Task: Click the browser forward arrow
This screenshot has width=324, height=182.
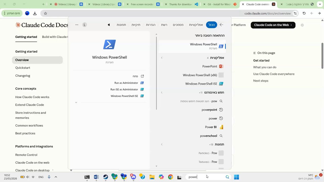Action: [319, 13]
